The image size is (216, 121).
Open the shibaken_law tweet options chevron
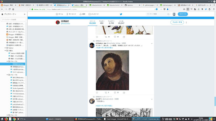[152, 43]
